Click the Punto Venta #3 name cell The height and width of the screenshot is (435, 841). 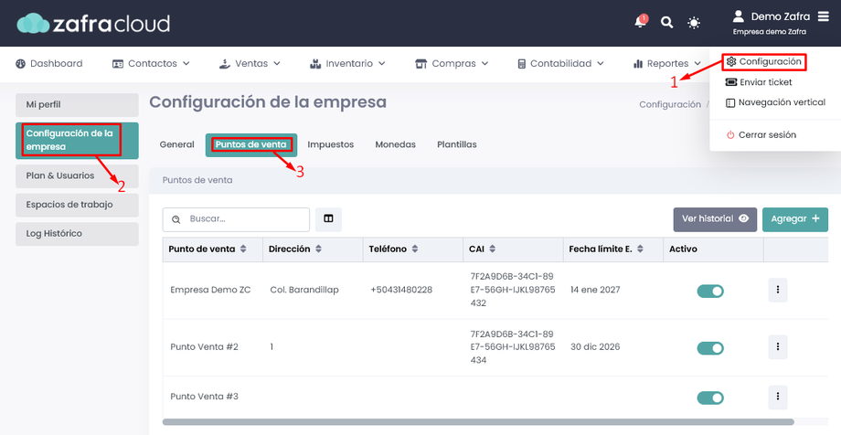coord(205,397)
